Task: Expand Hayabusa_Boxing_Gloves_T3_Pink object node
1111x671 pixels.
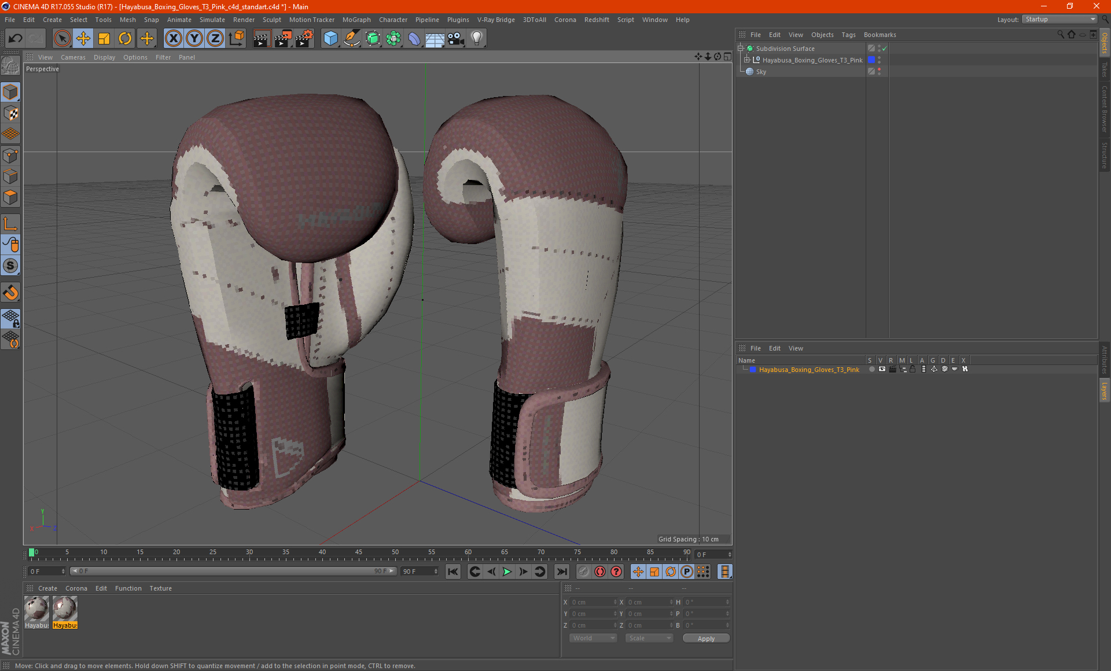Action: pyautogui.click(x=747, y=60)
